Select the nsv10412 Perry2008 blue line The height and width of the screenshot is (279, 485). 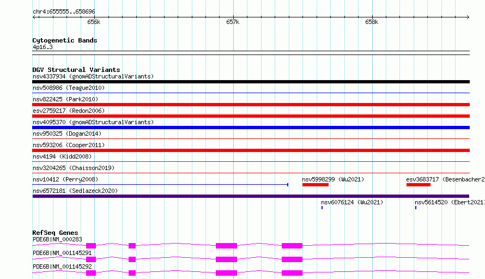pyautogui.click(x=160, y=185)
